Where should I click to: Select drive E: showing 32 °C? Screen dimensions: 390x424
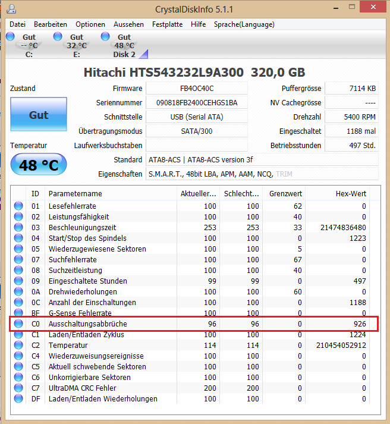tap(77, 45)
